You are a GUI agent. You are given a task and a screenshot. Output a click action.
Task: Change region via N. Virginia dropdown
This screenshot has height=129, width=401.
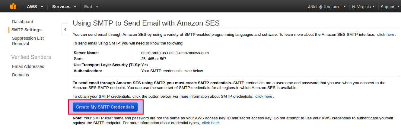[x=363, y=7]
